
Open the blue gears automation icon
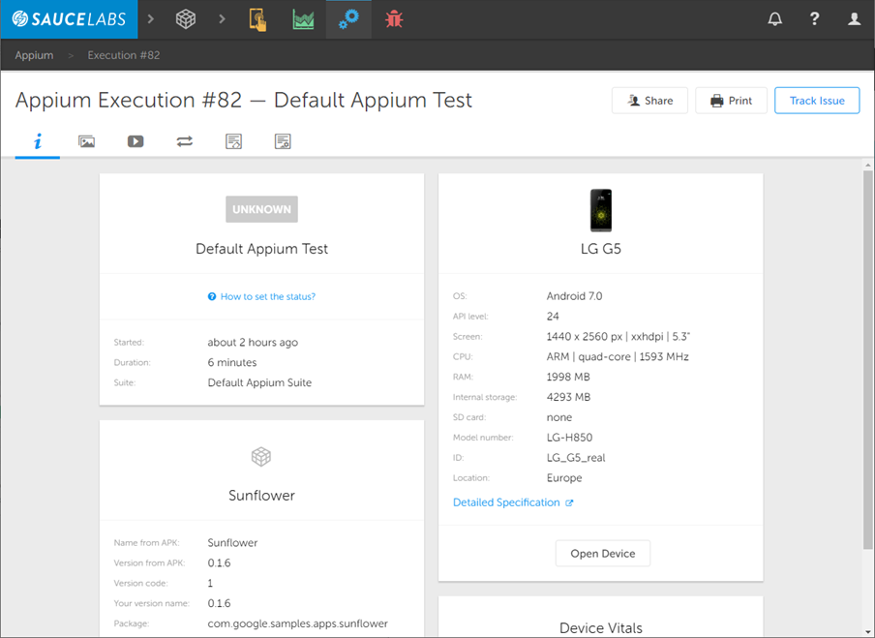coord(348,19)
